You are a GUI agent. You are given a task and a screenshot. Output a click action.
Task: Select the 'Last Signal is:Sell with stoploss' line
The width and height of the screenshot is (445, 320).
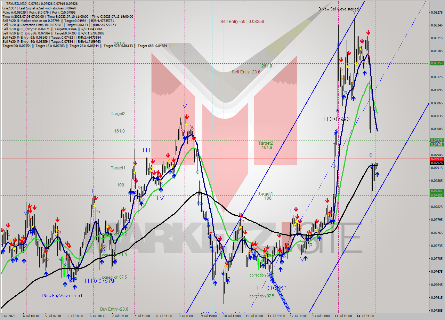point(48,8)
